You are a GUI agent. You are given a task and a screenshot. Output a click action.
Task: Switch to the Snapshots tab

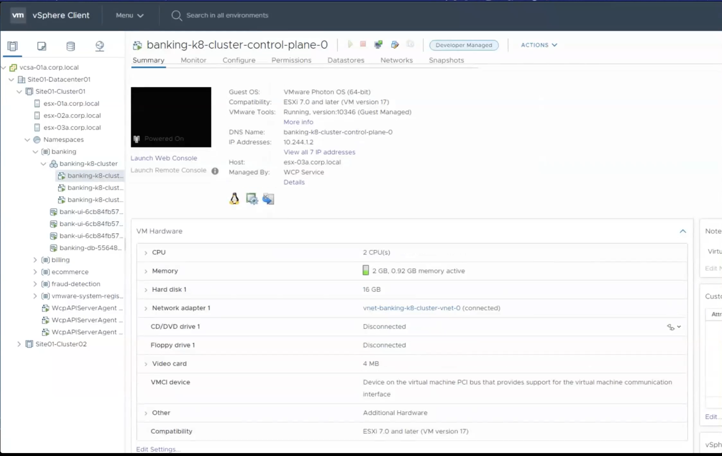(x=446, y=60)
